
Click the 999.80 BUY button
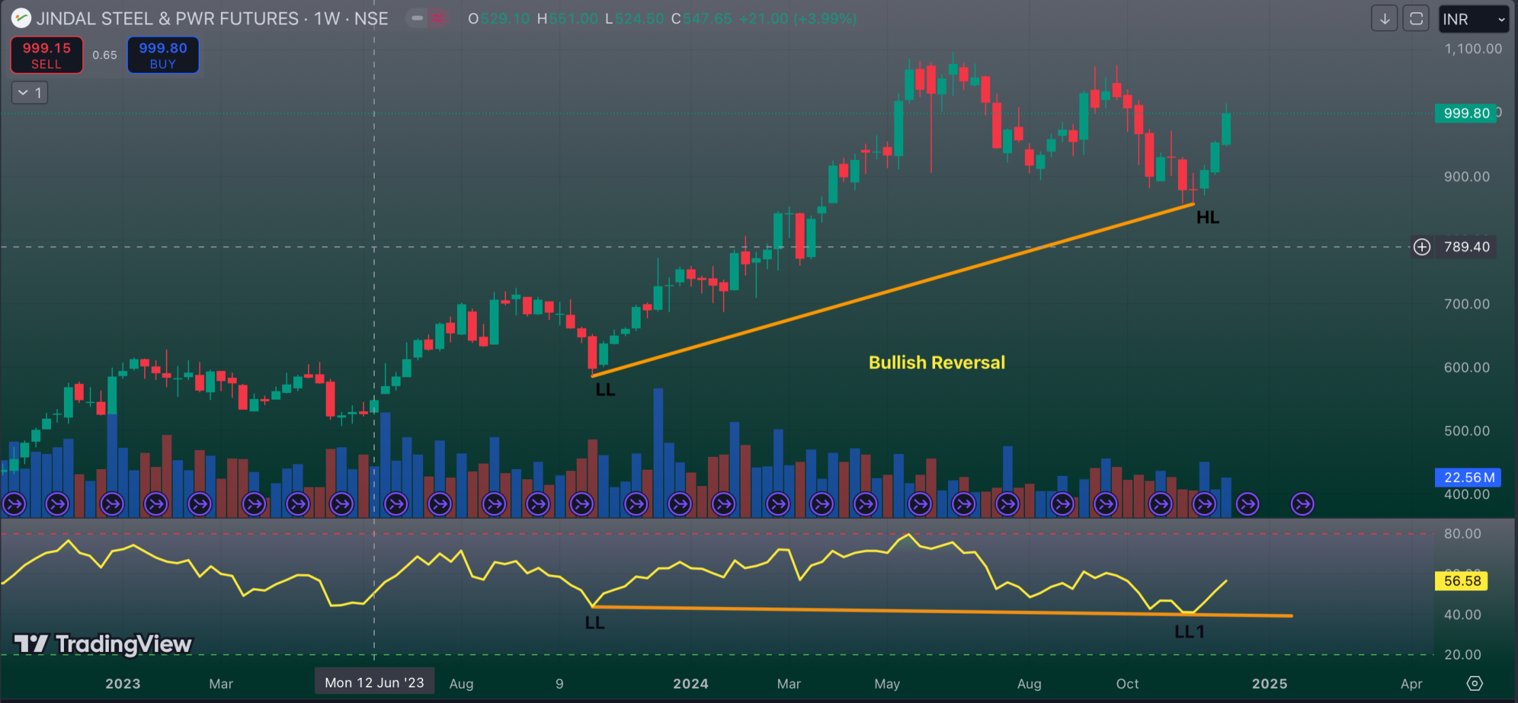click(x=163, y=55)
